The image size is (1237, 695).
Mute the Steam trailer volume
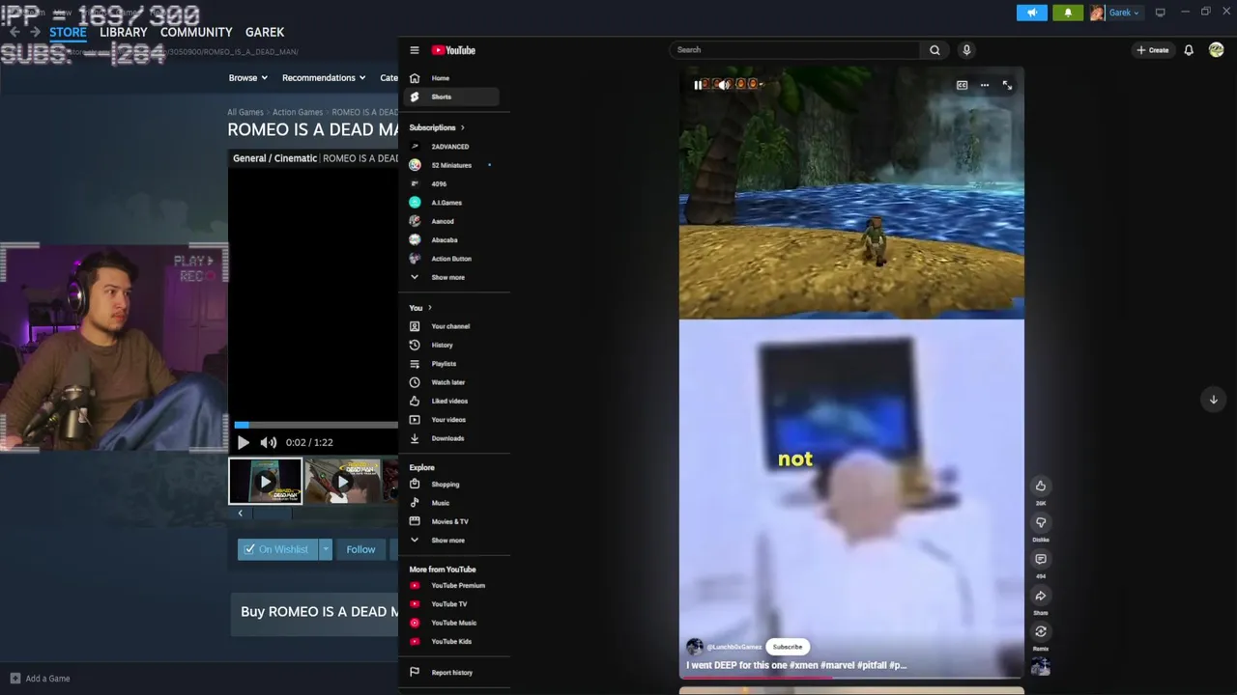(268, 442)
